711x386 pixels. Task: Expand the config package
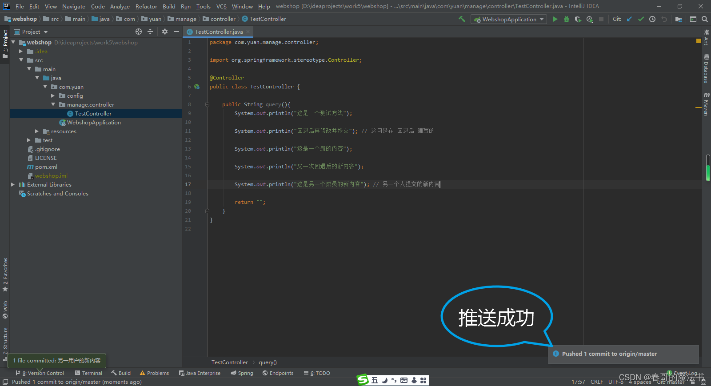click(x=53, y=96)
